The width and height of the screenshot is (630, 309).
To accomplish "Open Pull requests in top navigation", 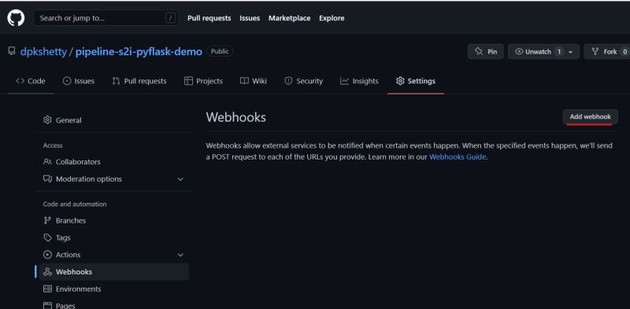I will tap(209, 18).
